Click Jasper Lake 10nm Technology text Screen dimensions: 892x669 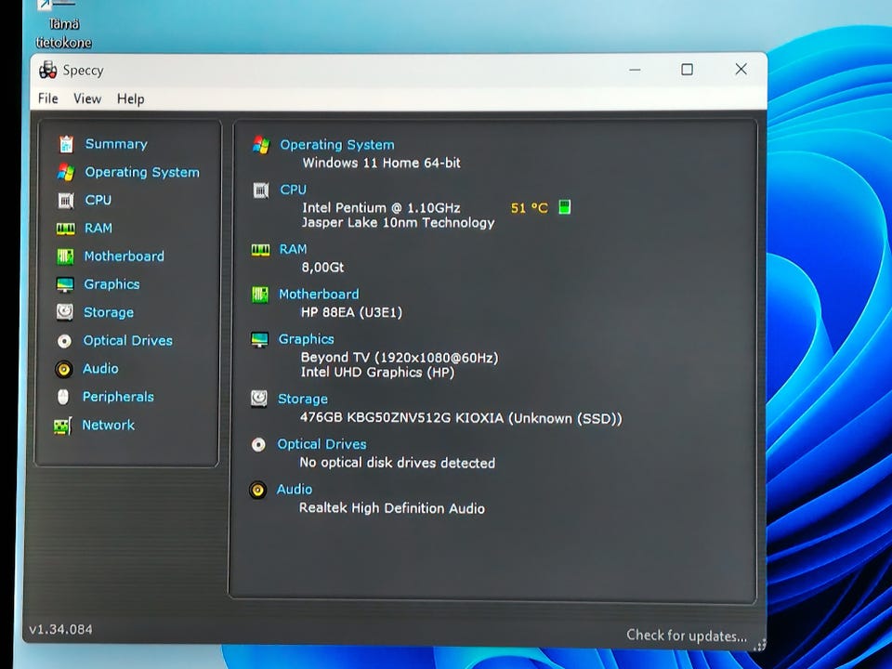[399, 222]
